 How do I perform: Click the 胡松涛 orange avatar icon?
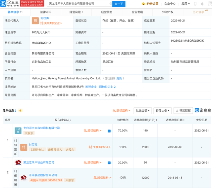(x=35, y=21)
